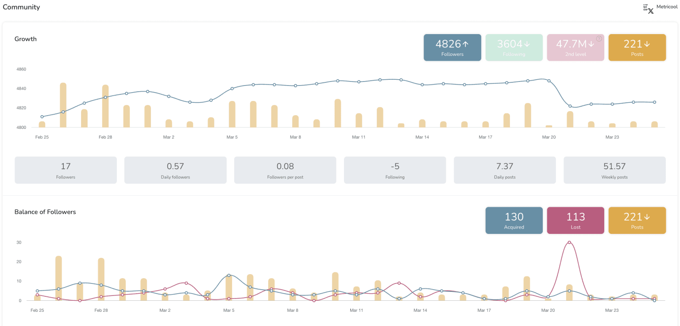Toggle the Lost 113 metric card
The height and width of the screenshot is (326, 680).
(x=576, y=220)
